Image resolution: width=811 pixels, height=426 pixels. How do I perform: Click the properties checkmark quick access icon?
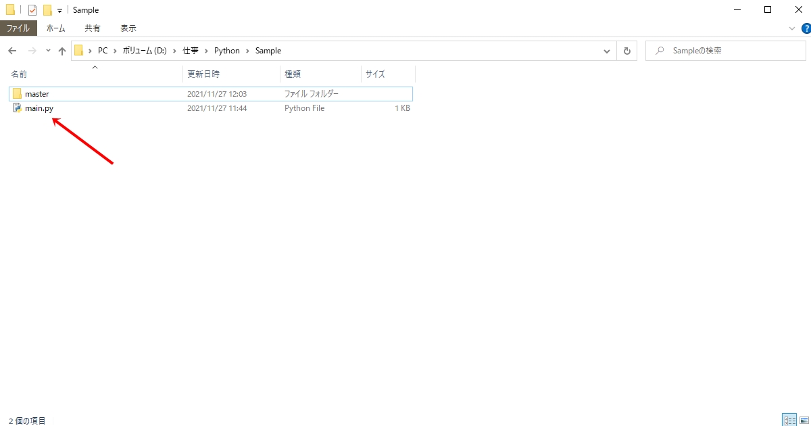point(32,10)
